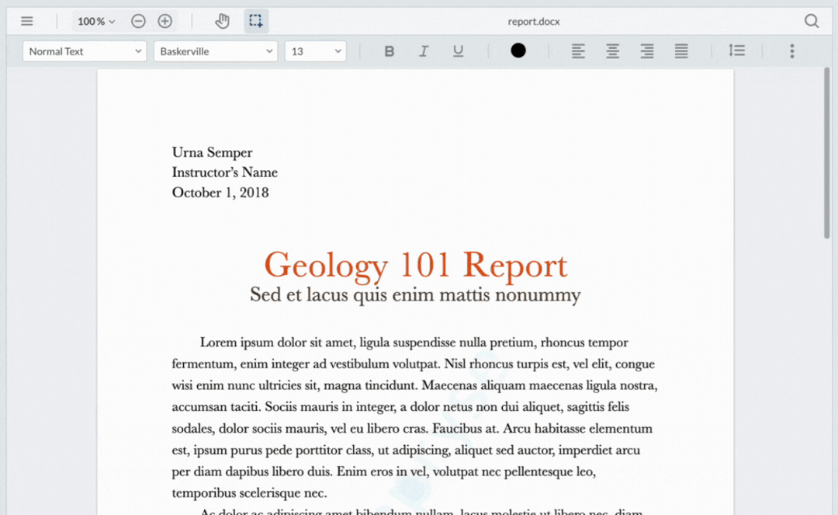
Task: Select the hand pan tool
Action: 223,21
